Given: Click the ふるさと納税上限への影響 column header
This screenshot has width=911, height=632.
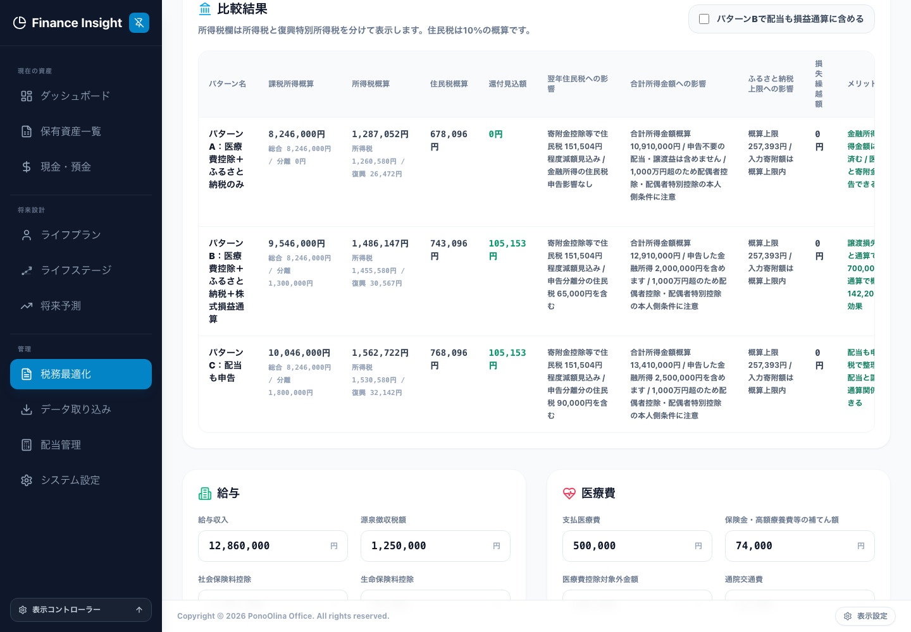Looking at the screenshot, I should coord(771,84).
